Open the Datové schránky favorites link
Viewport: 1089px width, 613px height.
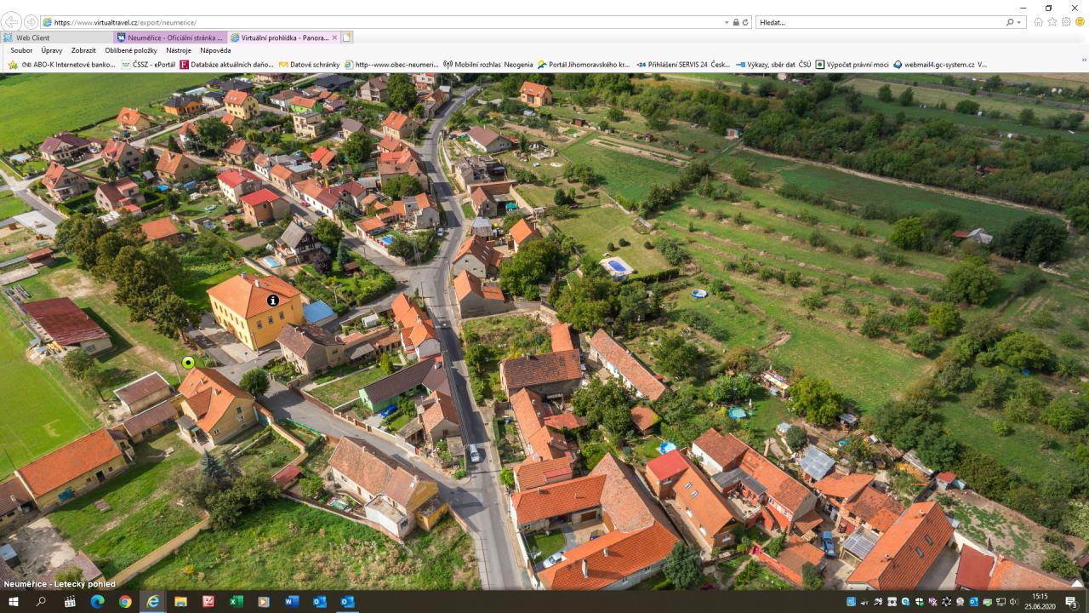click(309, 64)
